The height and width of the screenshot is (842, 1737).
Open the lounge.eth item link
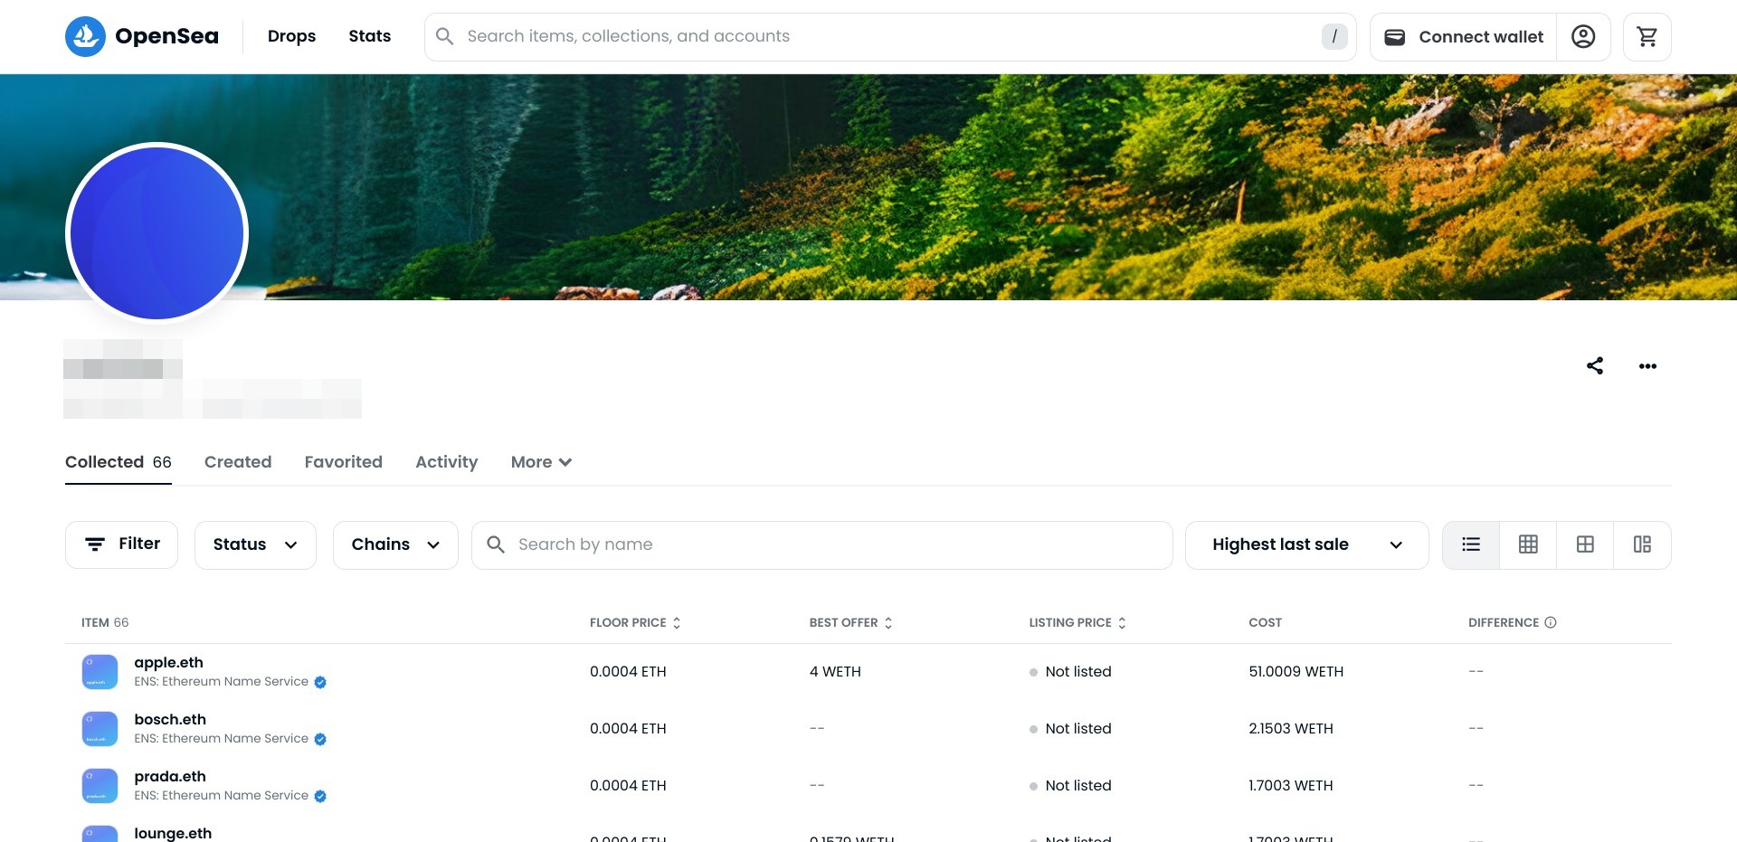tap(173, 833)
